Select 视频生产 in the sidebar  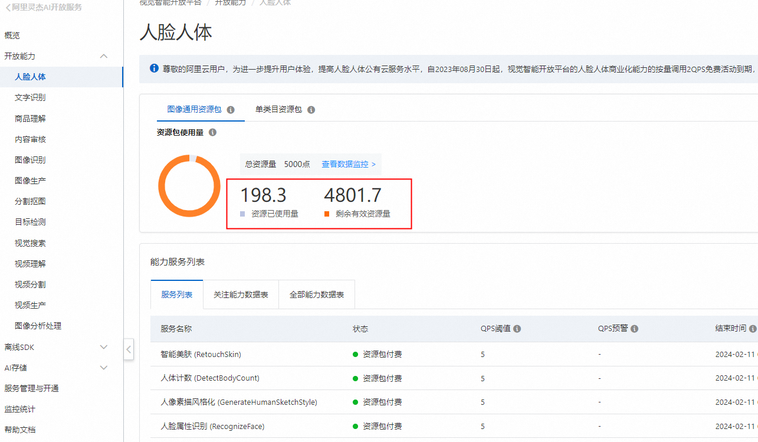point(30,305)
